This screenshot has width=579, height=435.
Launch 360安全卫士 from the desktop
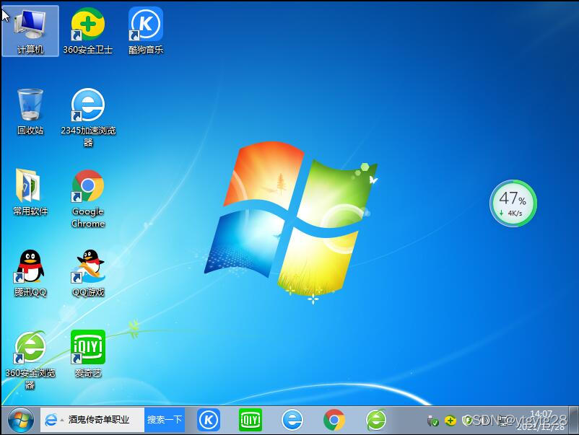coord(87,31)
